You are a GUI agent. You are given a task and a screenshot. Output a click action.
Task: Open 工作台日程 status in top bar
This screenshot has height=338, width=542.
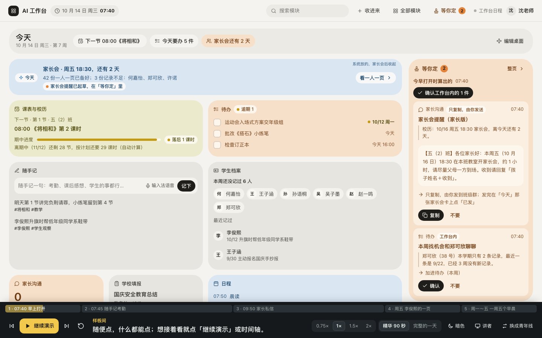488,11
